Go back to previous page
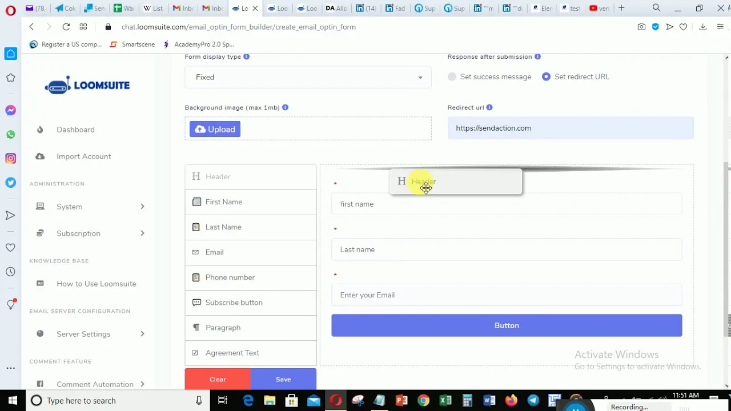Viewport: 731px width, 411px height. (x=31, y=27)
